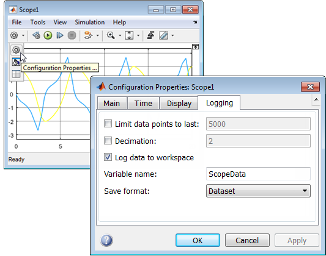Enable Limit data points to last checkbox
The width and height of the screenshot is (326, 256).
click(108, 124)
